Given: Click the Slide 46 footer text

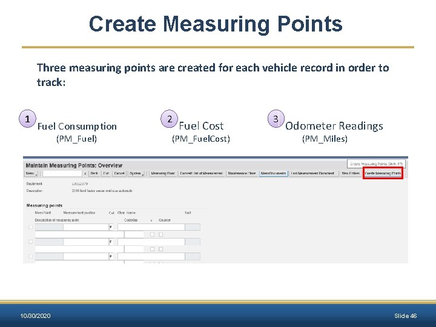Looking at the screenshot, I should pyautogui.click(x=405, y=316).
